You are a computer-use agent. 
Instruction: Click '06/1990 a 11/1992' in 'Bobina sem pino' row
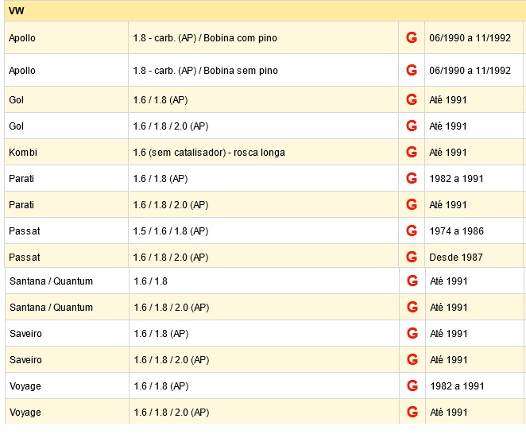point(470,71)
